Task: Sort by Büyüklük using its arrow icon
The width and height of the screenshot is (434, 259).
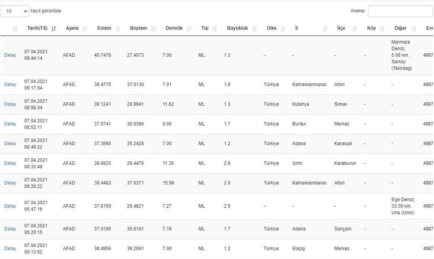Action: (x=255, y=28)
